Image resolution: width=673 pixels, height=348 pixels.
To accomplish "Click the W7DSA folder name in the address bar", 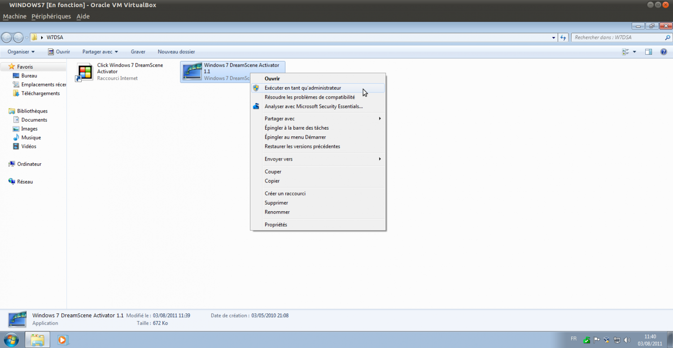I will [x=55, y=38].
